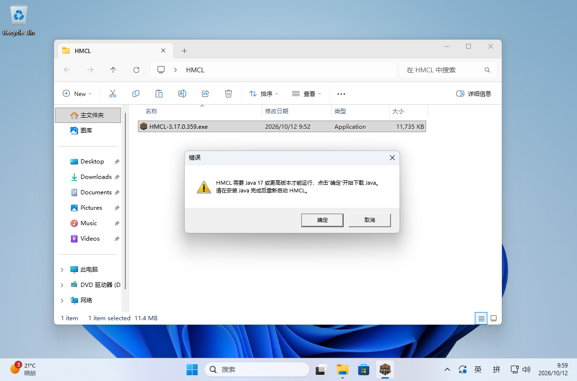Click the 拼 IME mode indicator
The width and height of the screenshot is (577, 381).
point(496,369)
